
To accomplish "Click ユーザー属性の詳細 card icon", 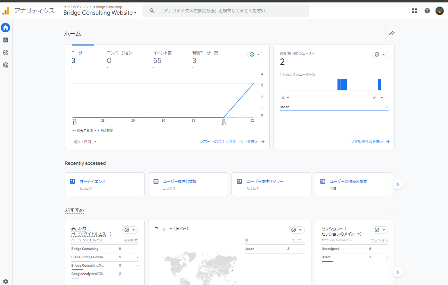I will coord(156,181).
